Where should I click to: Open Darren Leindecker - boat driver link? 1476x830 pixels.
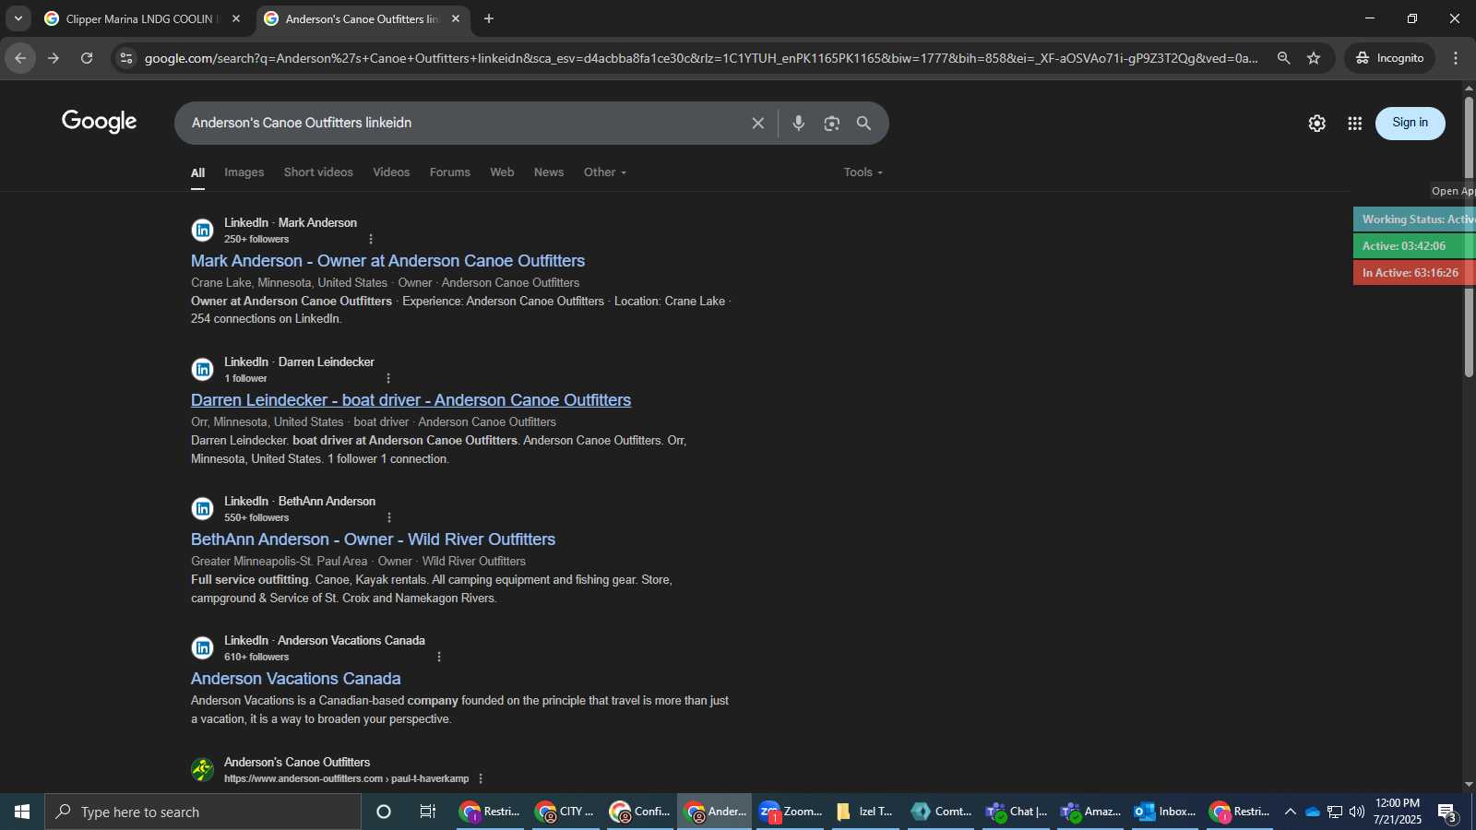tap(411, 400)
